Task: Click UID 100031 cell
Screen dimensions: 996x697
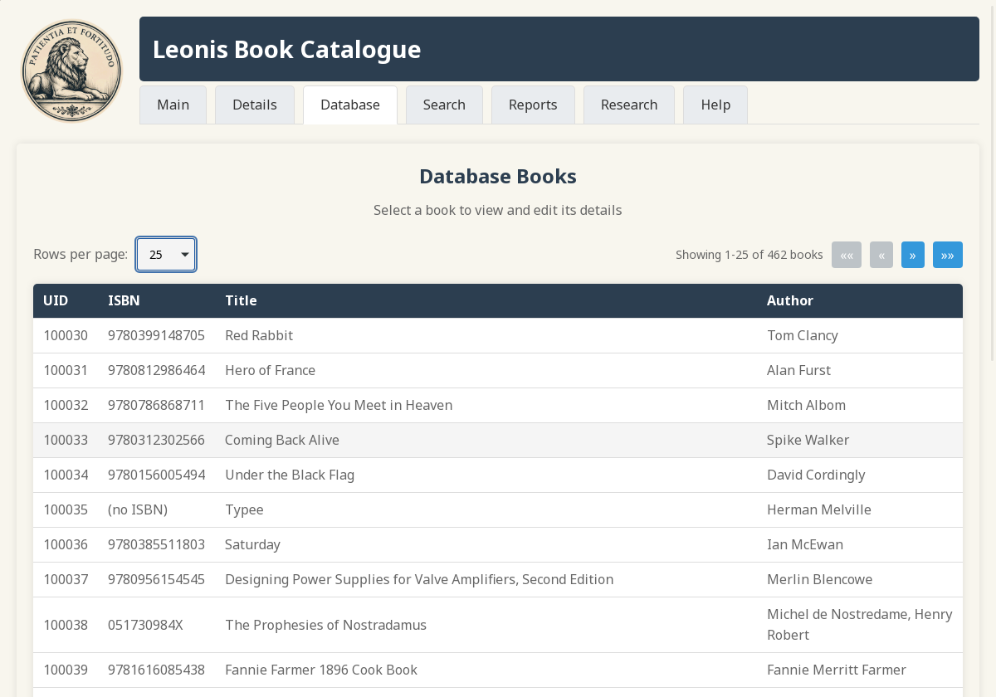Action: [66, 370]
